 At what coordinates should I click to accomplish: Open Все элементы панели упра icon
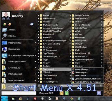4,56
